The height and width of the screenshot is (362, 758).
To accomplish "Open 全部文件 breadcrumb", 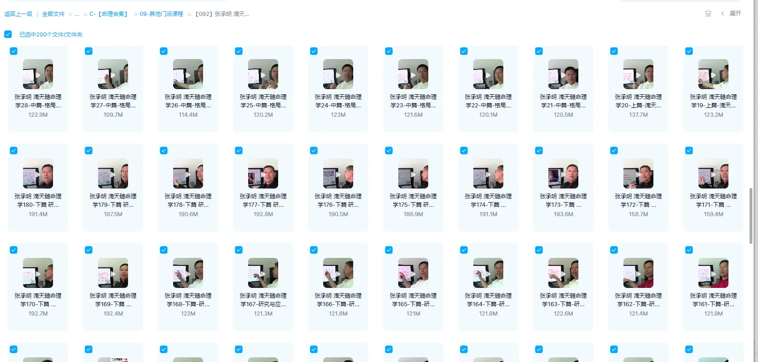I will [53, 14].
